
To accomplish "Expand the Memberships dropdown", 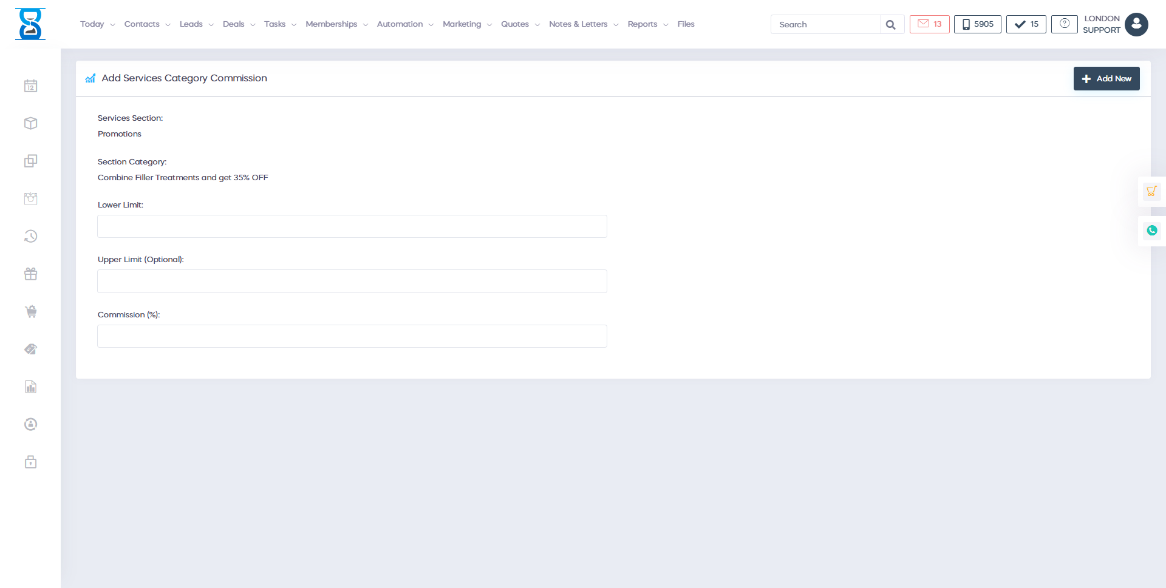I will coord(332,24).
